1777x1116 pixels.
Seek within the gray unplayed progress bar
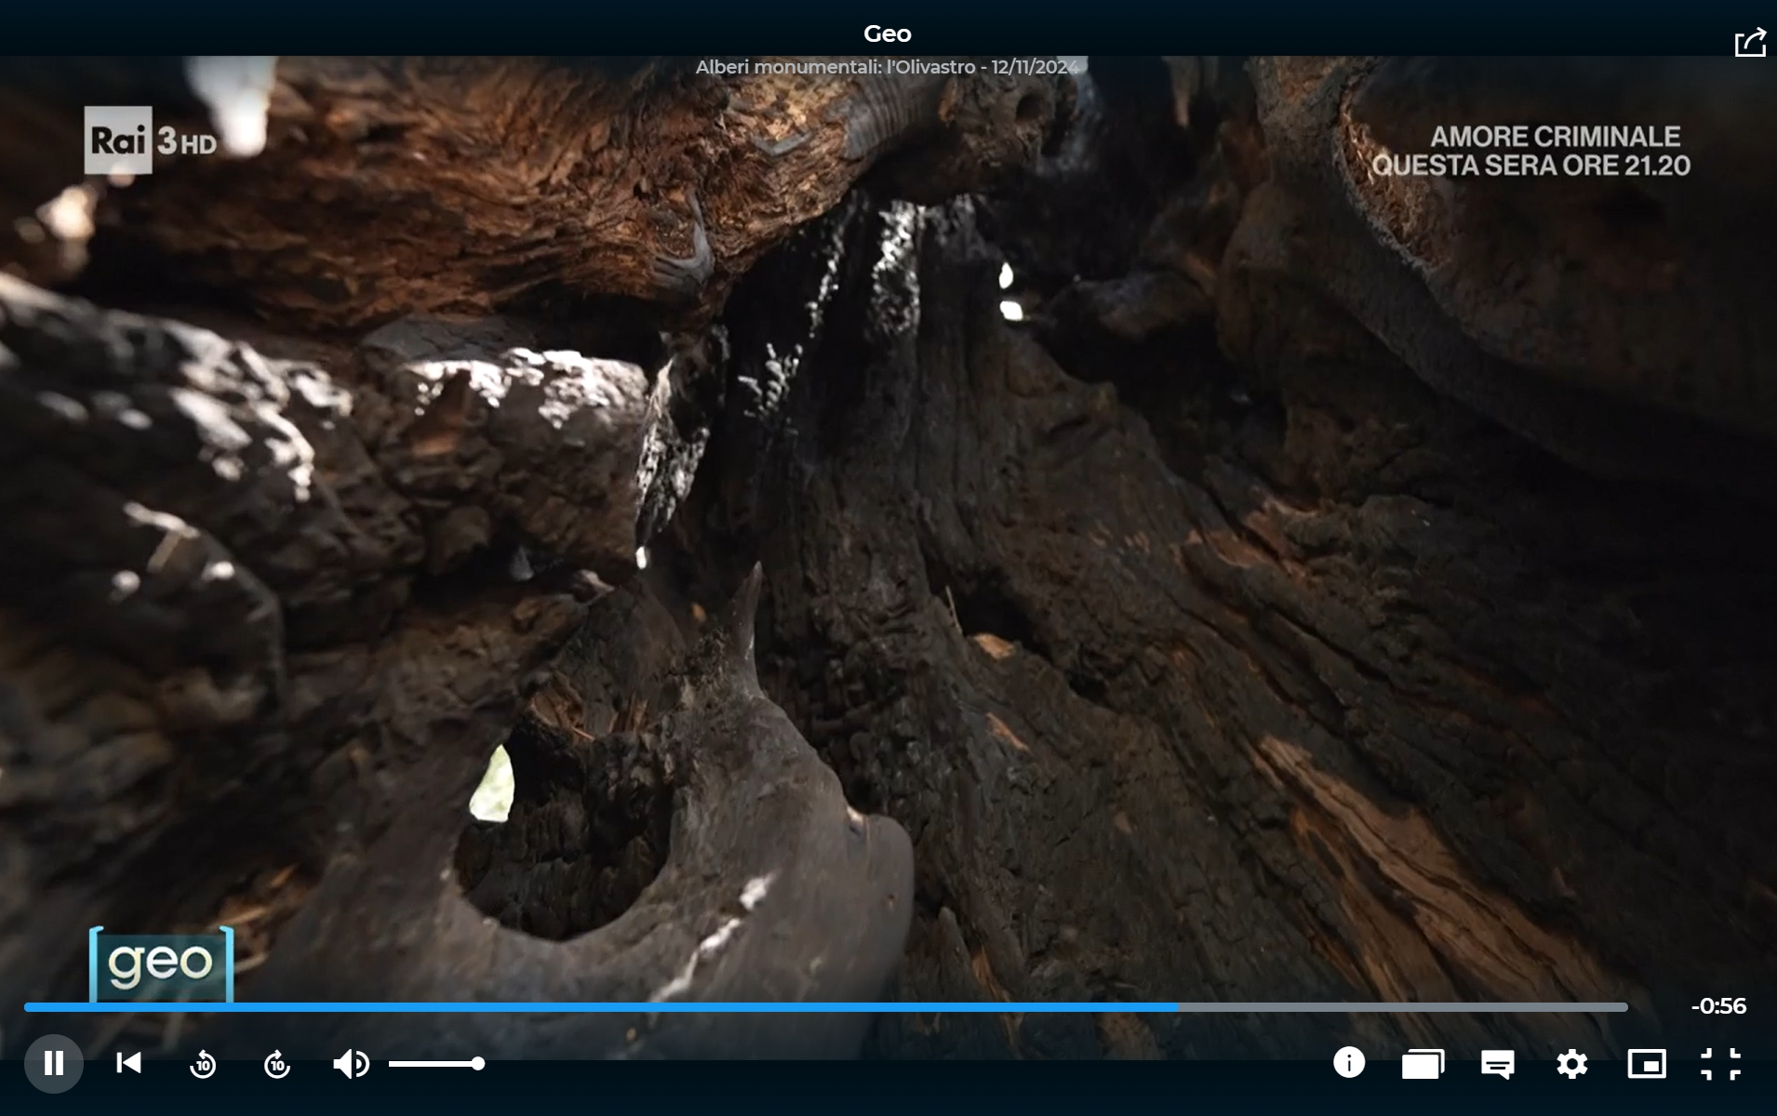[1396, 1007]
